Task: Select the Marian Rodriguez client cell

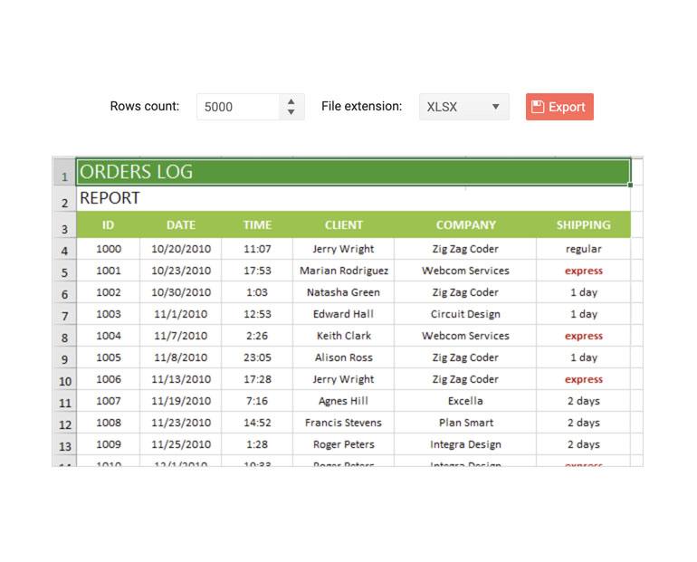Action: [x=343, y=271]
